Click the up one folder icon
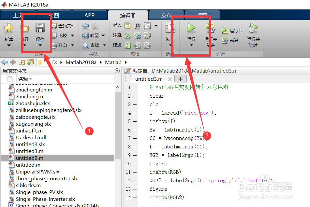The height and width of the screenshot is (207, 310). [22, 62]
